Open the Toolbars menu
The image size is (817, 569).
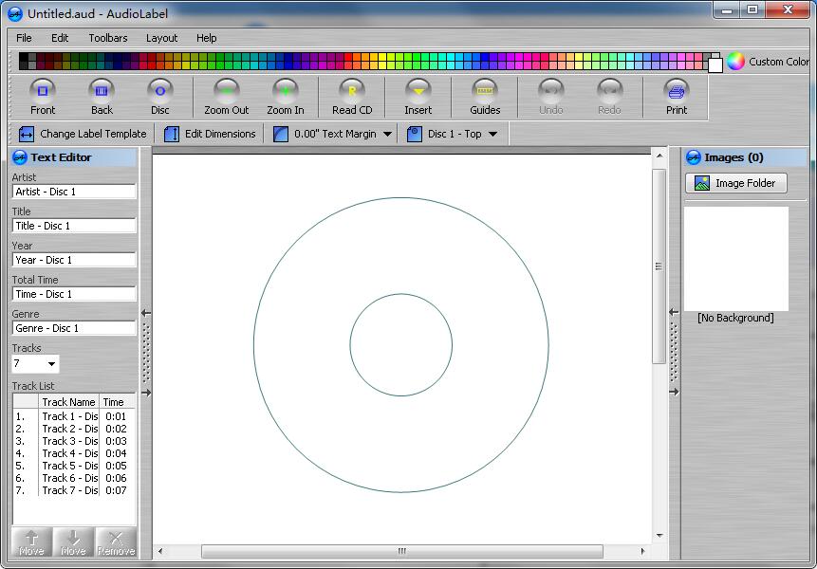[x=108, y=38]
